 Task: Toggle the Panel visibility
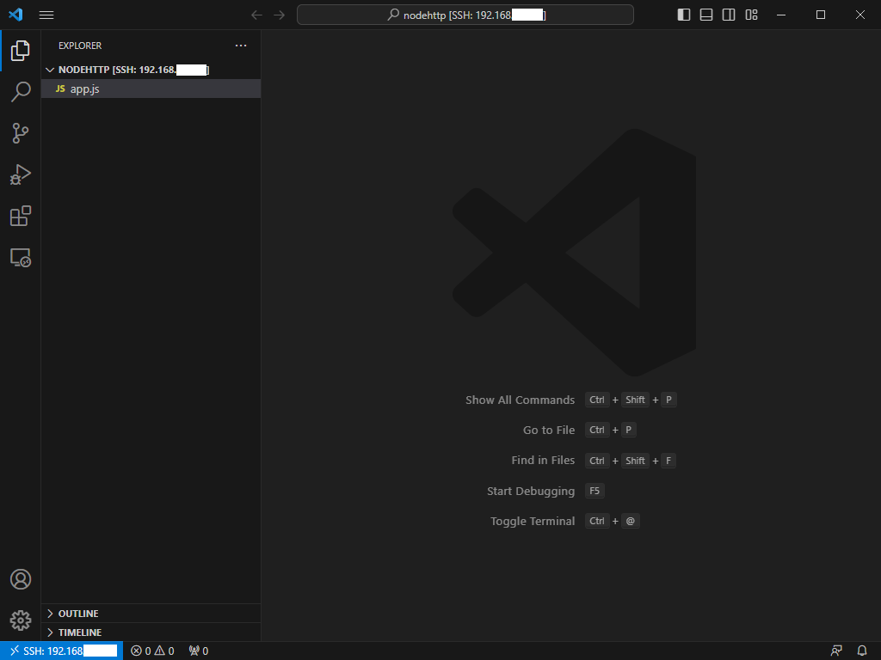coord(705,15)
